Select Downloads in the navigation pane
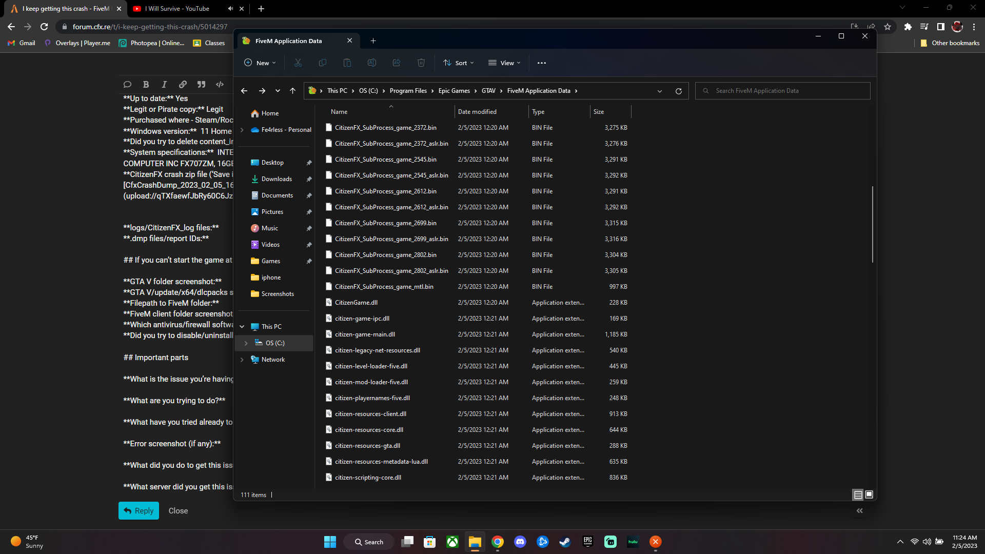The width and height of the screenshot is (985, 554). click(x=276, y=179)
